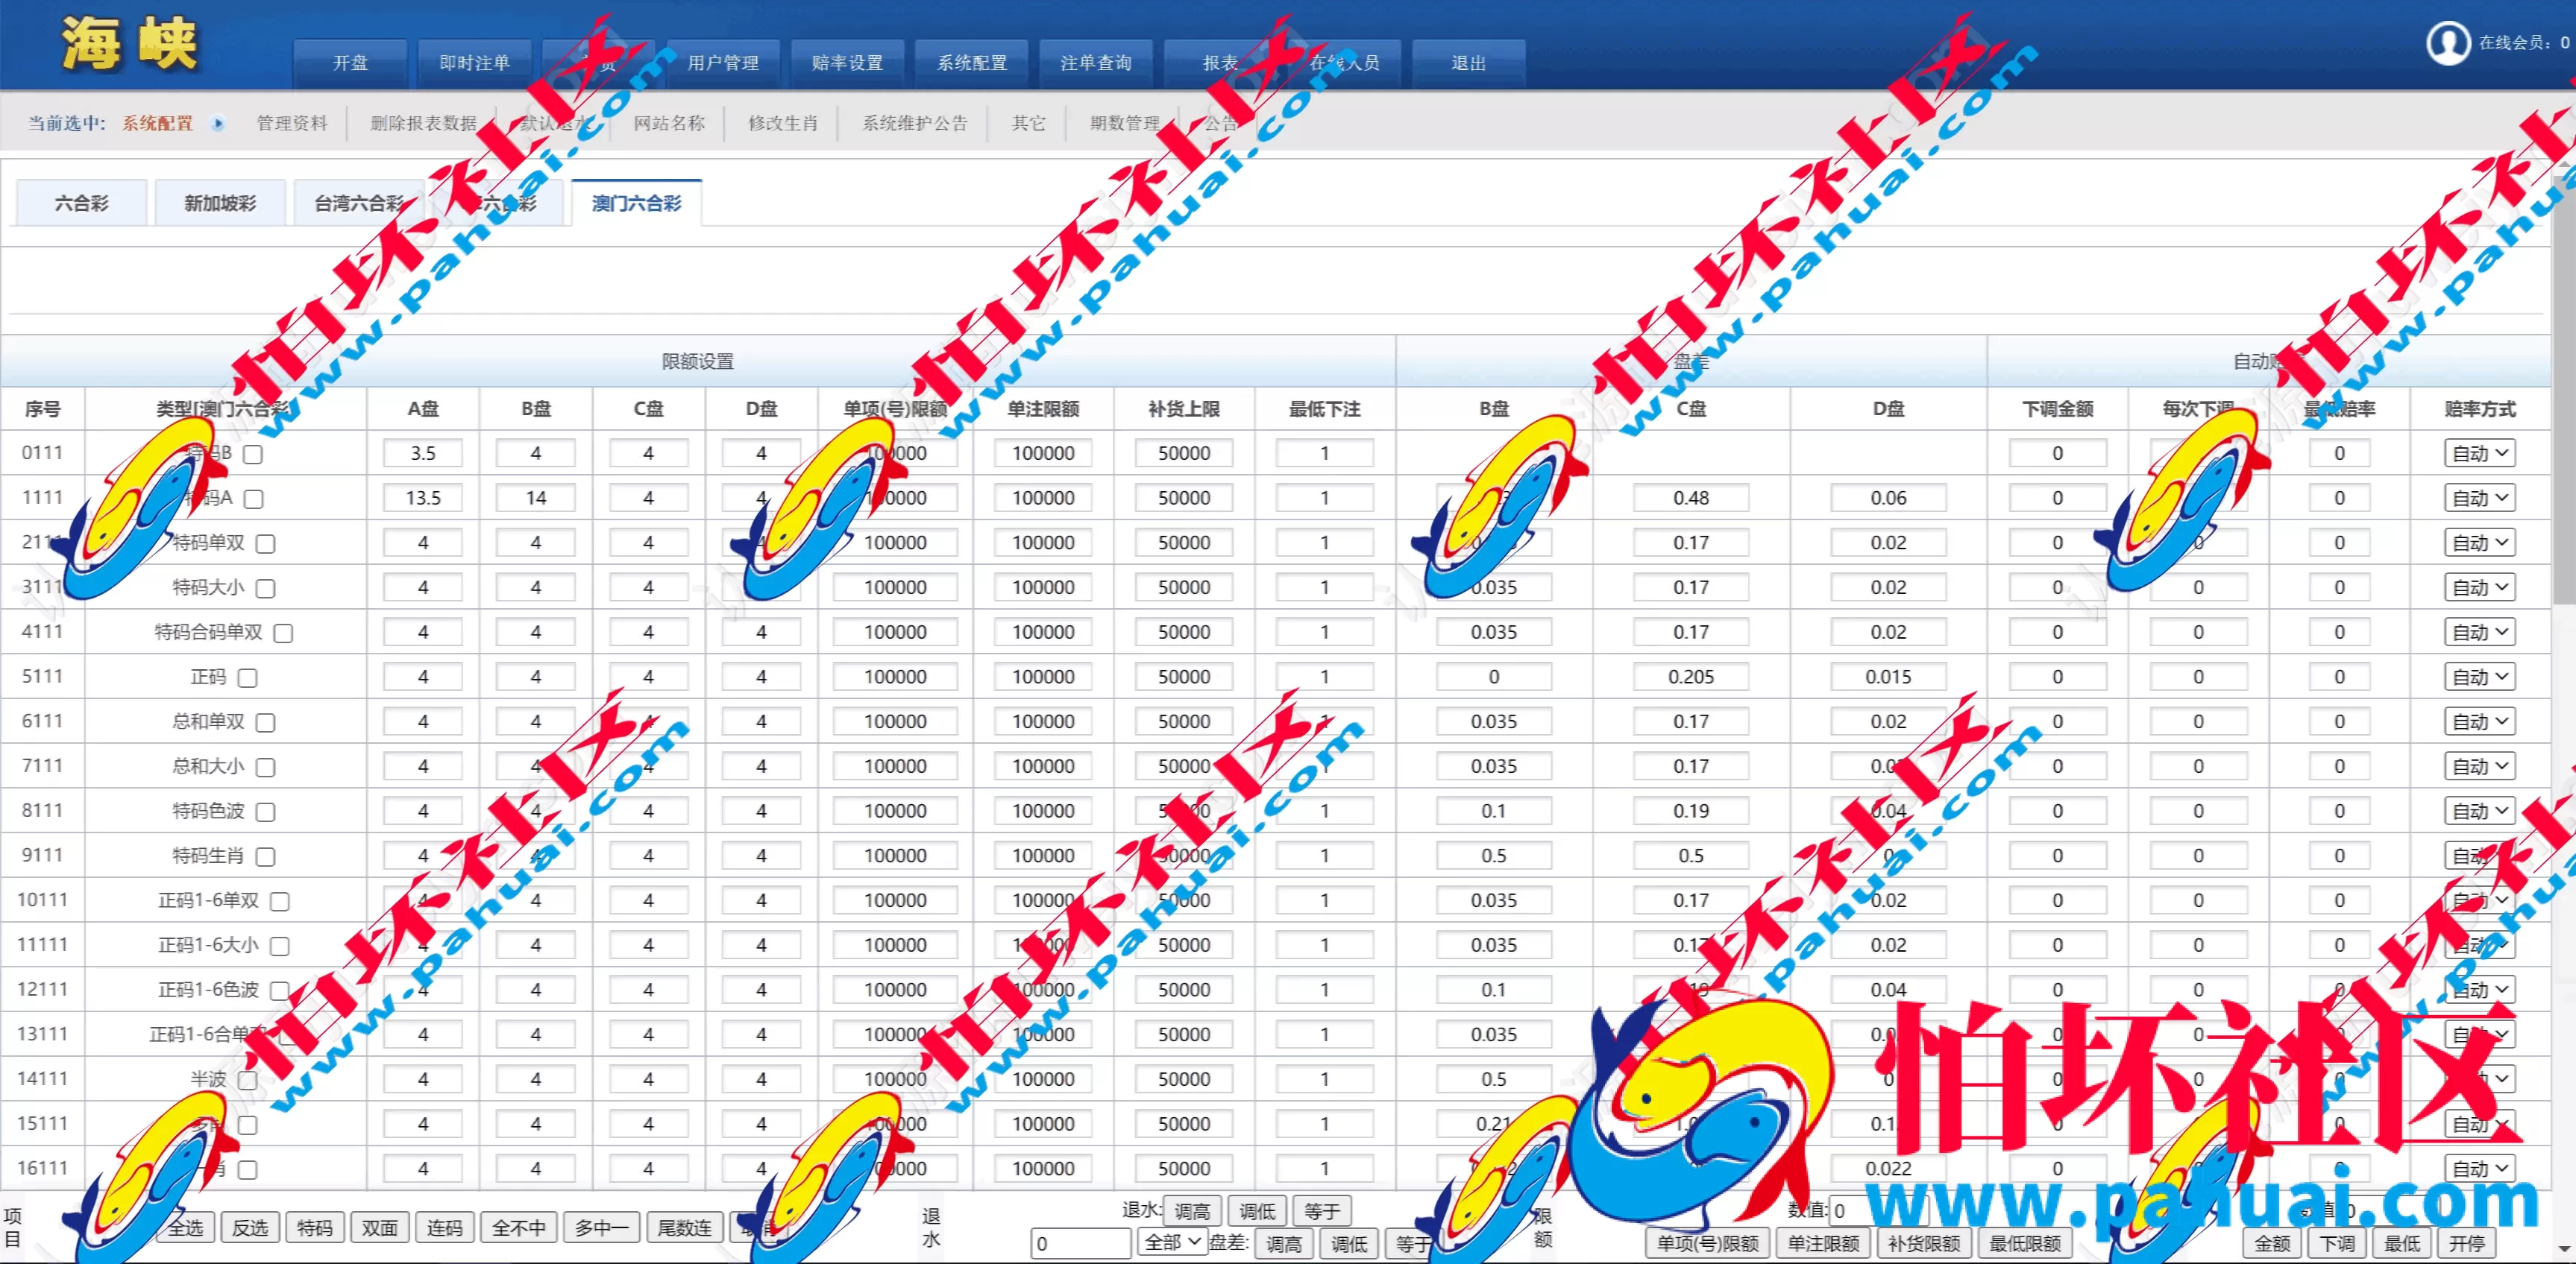
Task: Tick the 特码A row checkbox
Action: [254, 499]
